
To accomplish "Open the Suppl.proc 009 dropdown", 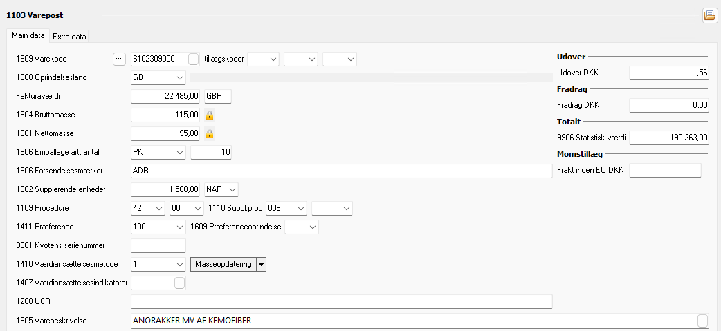I will [x=300, y=208].
